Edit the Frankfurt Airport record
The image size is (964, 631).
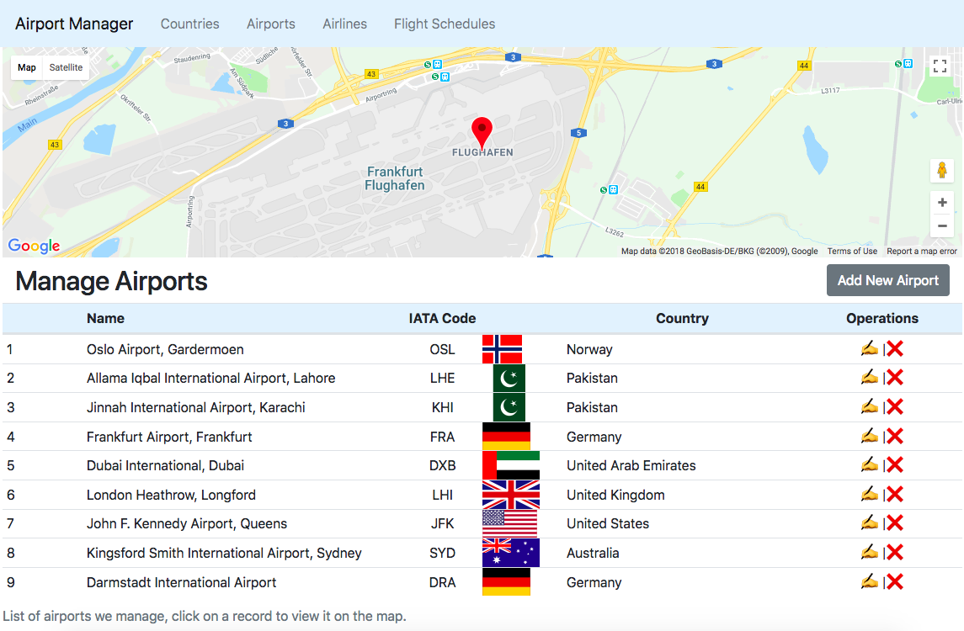pyautogui.click(x=870, y=437)
